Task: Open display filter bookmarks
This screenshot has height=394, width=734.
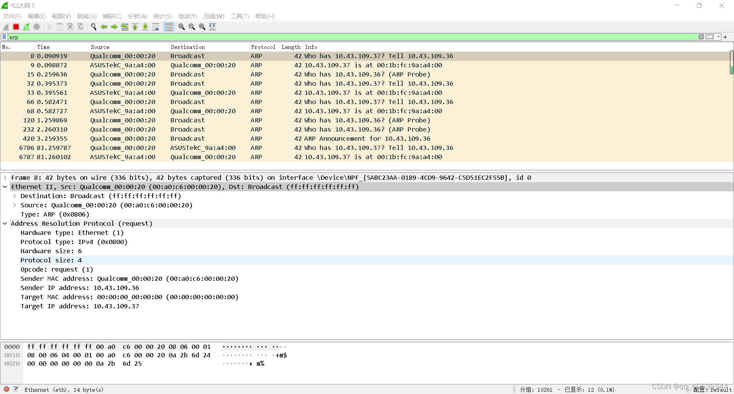Action: pyautogui.click(x=4, y=37)
